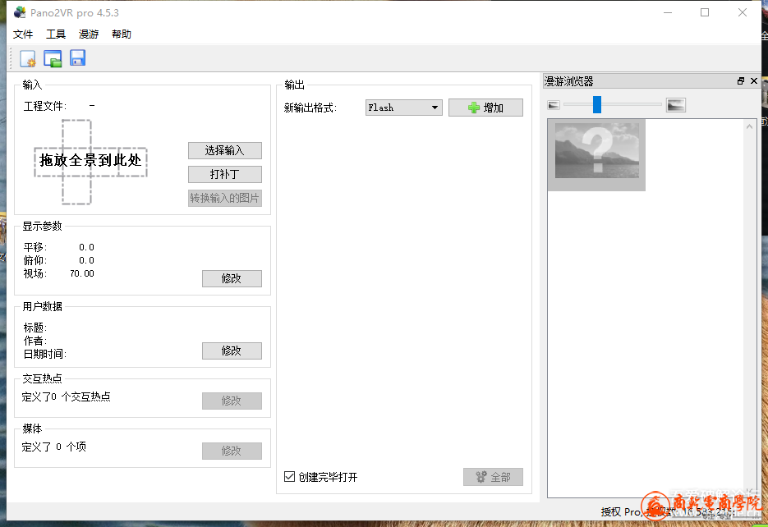Click the large thumbnail size icon
The width and height of the screenshot is (768, 527).
[675, 104]
